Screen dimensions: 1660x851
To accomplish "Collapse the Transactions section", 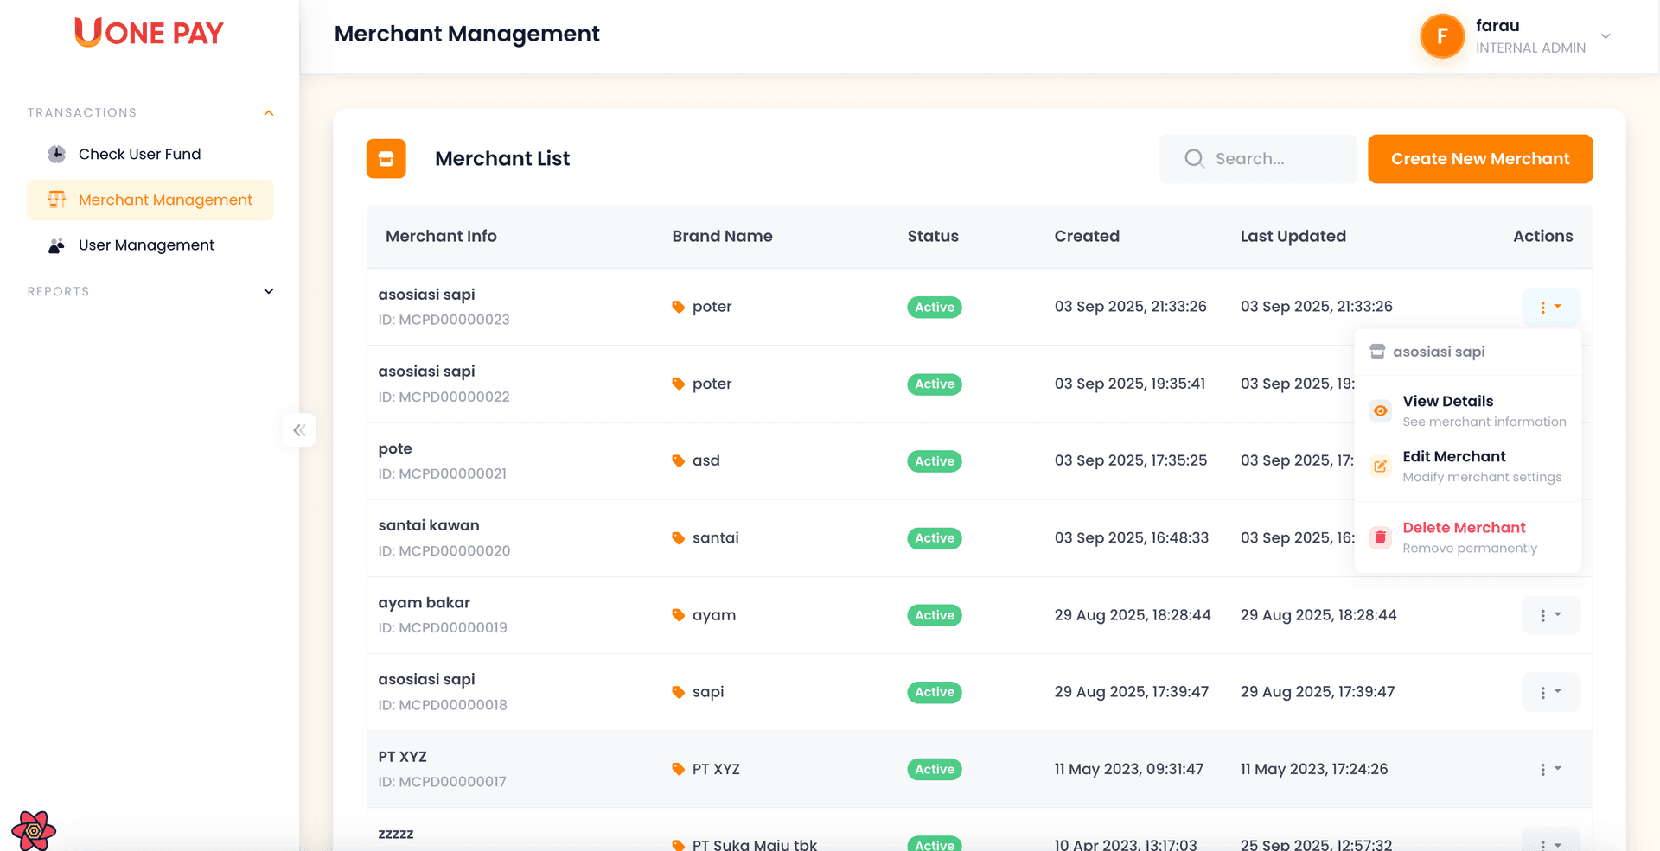I will click(x=269, y=113).
